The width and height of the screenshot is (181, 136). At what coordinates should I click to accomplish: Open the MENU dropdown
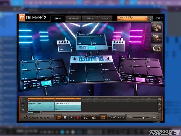[159, 18]
